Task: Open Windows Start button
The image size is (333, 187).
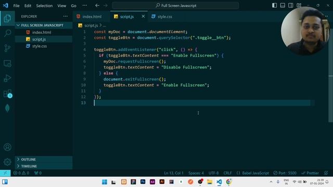Action: point(105,182)
